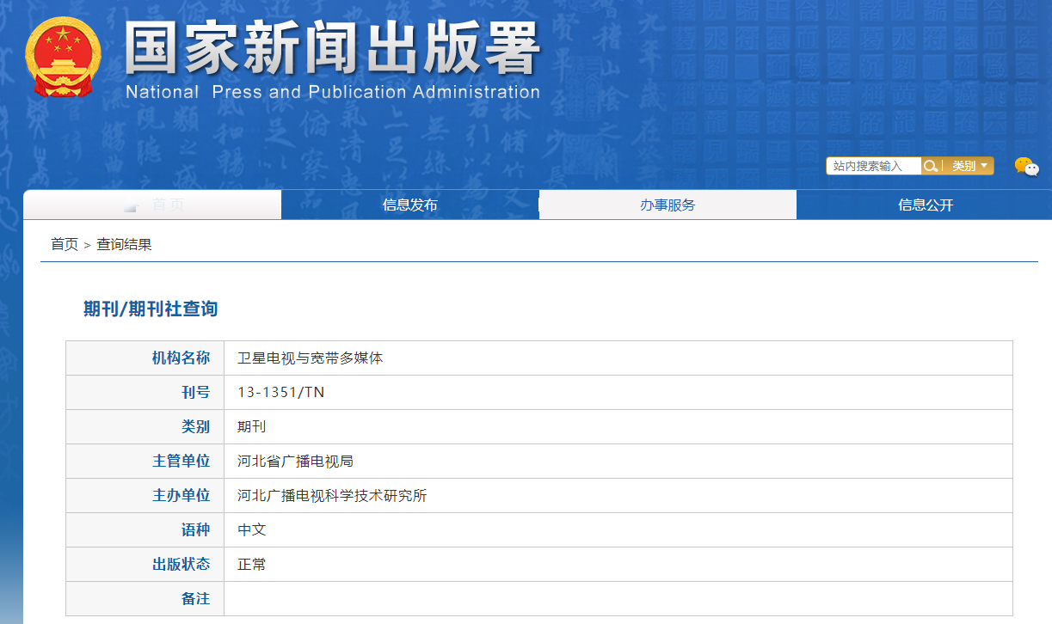Viewport: 1052px width, 624px height.
Task: Click the home icon in 首页 tab
Action: click(x=131, y=205)
